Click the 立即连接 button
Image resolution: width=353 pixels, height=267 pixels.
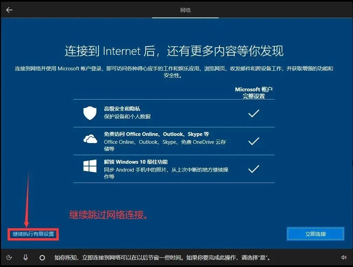[315, 234]
